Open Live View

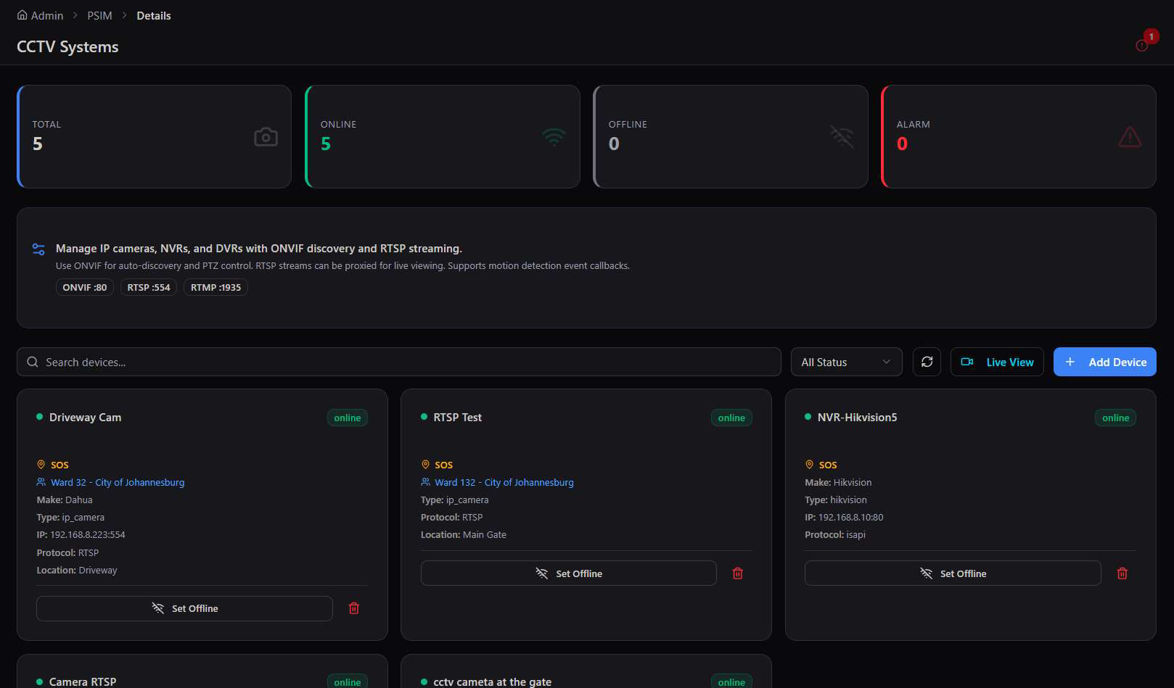click(997, 362)
